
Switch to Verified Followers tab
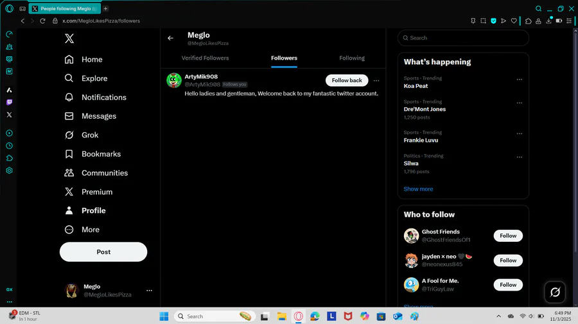(205, 58)
